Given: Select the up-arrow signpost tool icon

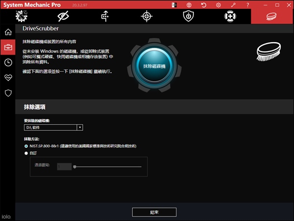Looking at the screenshot, I should click(105, 16).
